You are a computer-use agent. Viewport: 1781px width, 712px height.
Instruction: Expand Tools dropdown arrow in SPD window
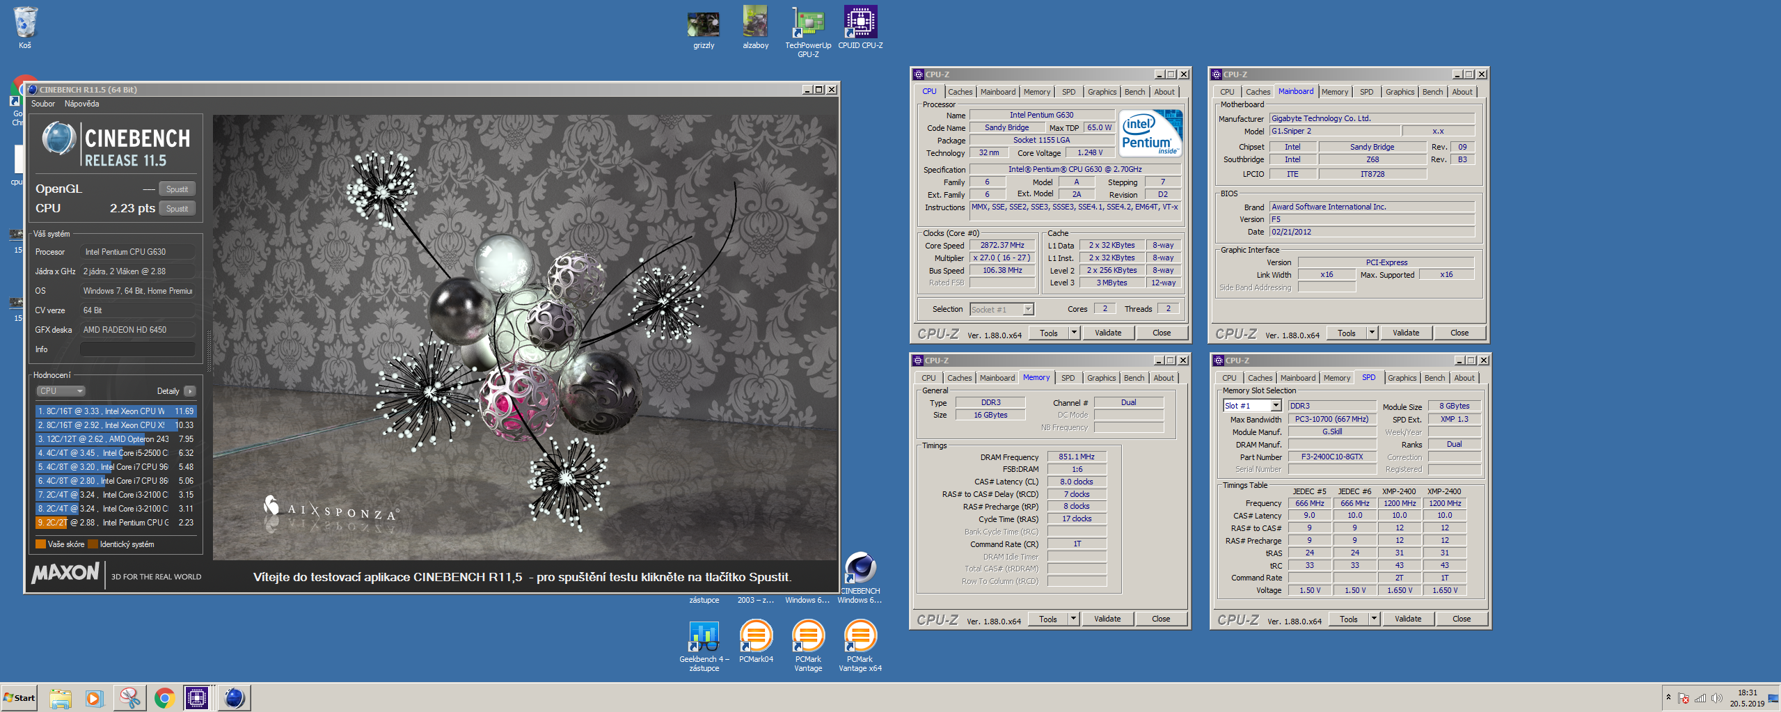coord(1374,619)
